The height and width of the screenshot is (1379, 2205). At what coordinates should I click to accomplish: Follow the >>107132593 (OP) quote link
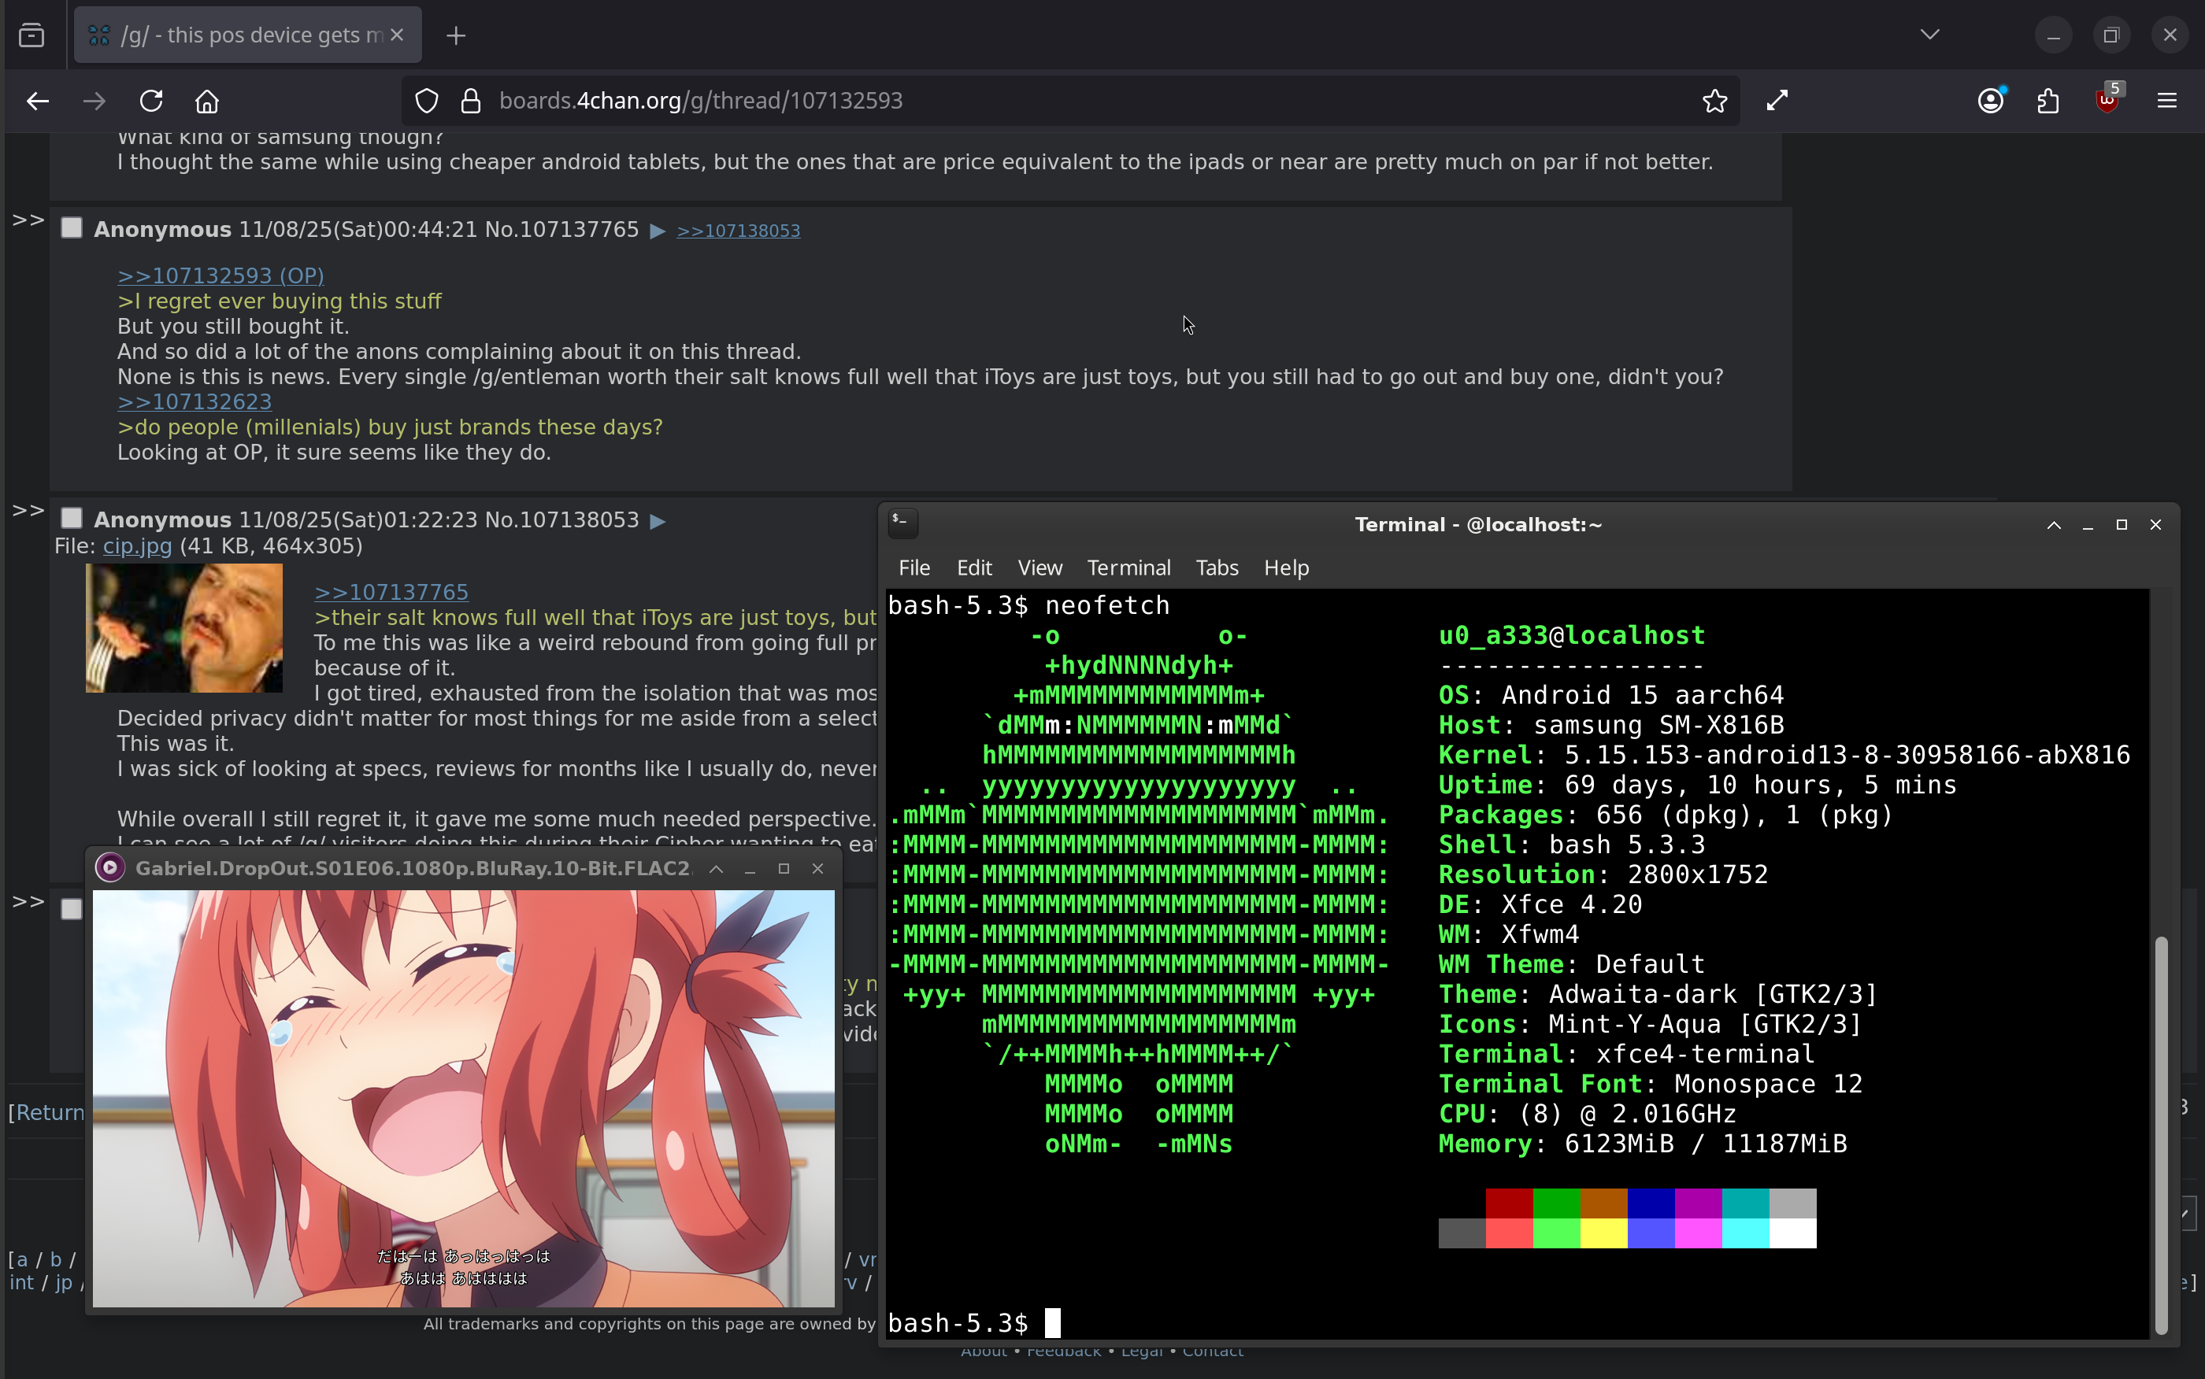(x=220, y=275)
